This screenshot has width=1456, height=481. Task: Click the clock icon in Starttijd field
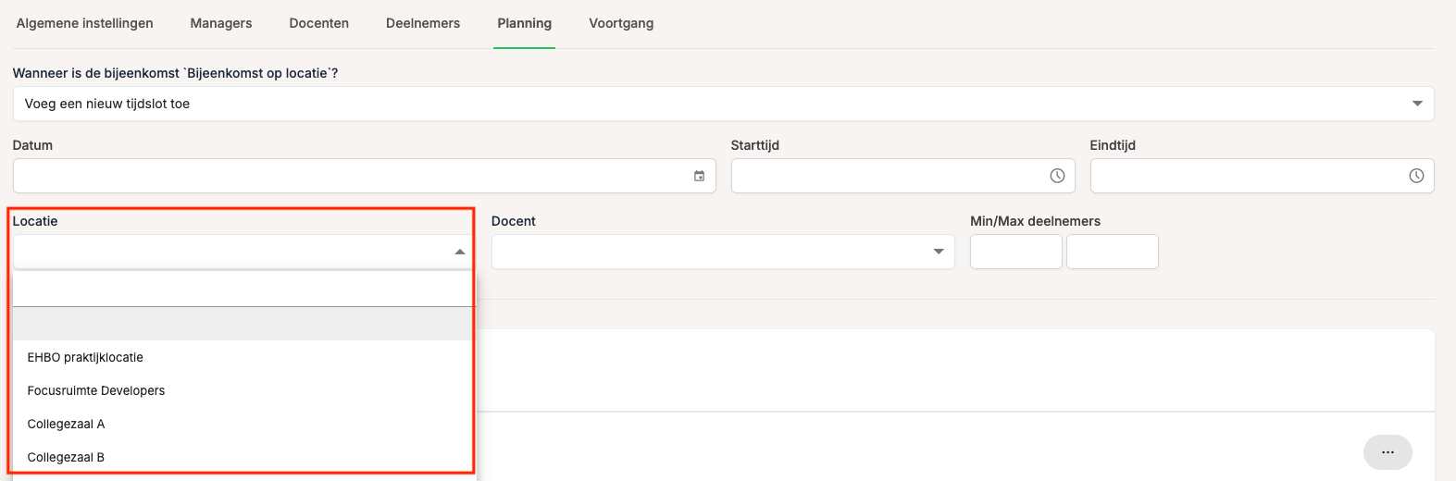click(x=1057, y=176)
